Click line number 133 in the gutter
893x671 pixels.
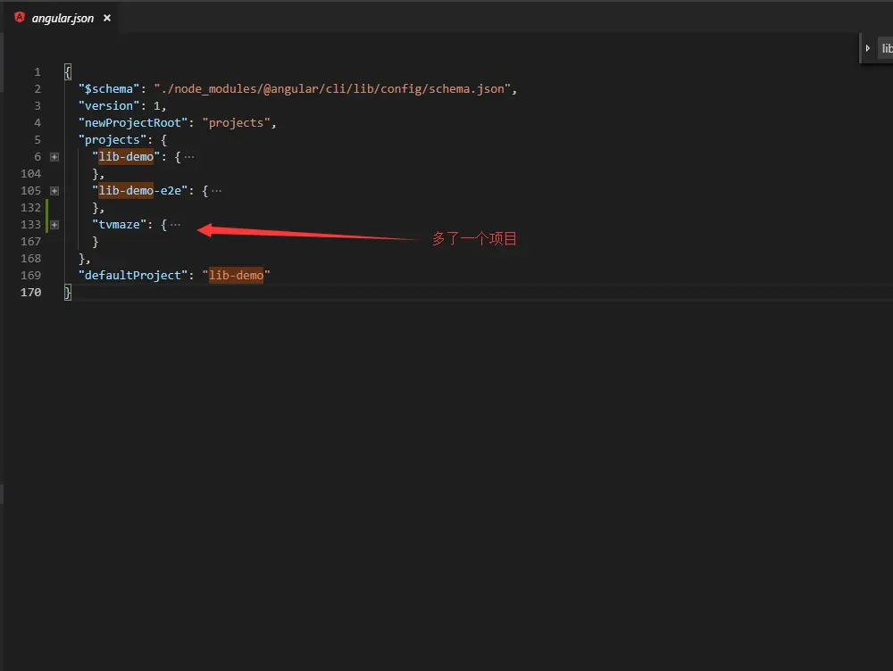[30, 225]
